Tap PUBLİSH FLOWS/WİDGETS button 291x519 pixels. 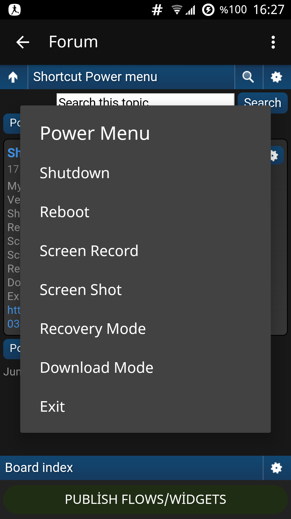[145, 499]
